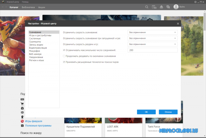Click the chess knight icon in the sidebar

click(x=22, y=117)
